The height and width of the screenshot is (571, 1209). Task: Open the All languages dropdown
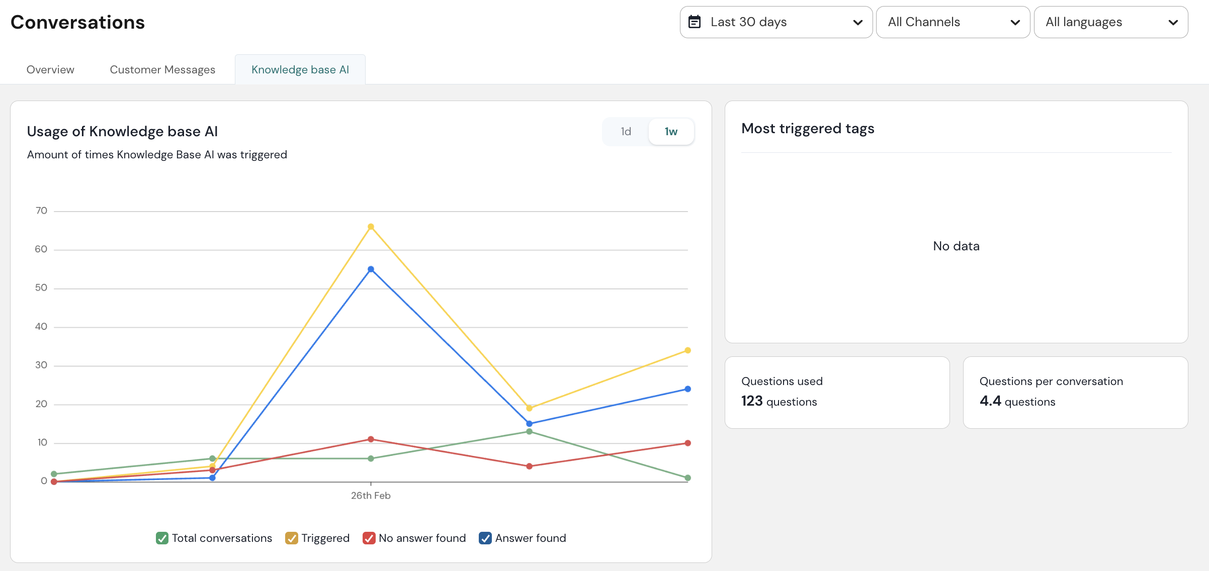pyautogui.click(x=1110, y=22)
